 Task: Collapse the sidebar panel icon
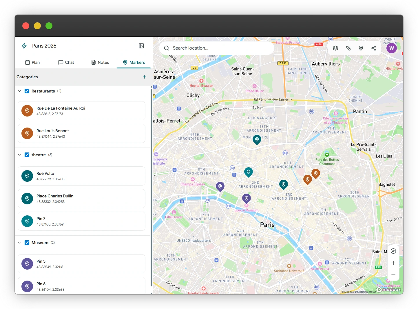(141, 46)
